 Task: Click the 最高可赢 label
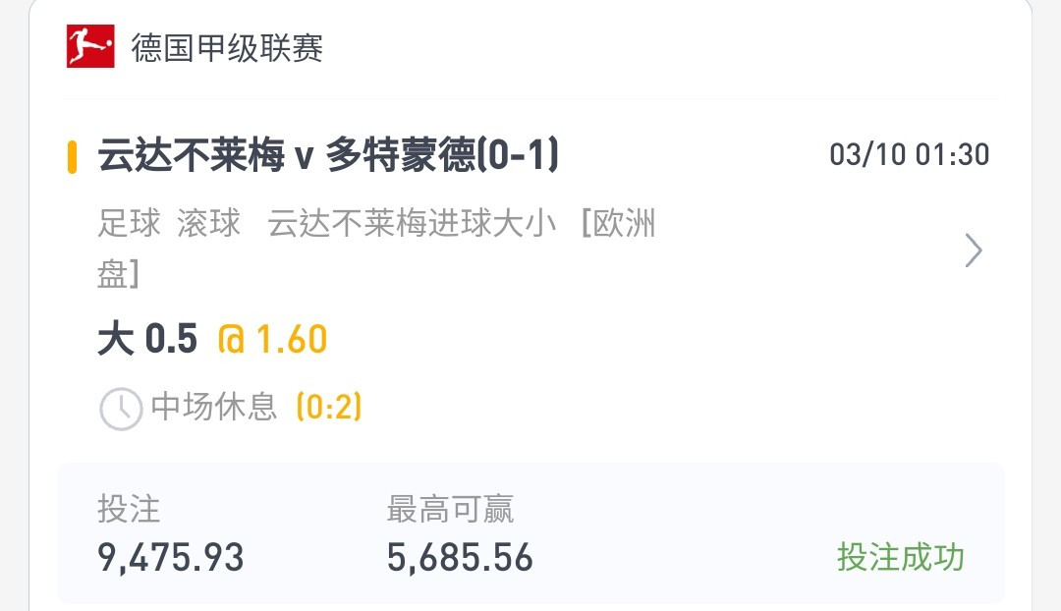450,509
